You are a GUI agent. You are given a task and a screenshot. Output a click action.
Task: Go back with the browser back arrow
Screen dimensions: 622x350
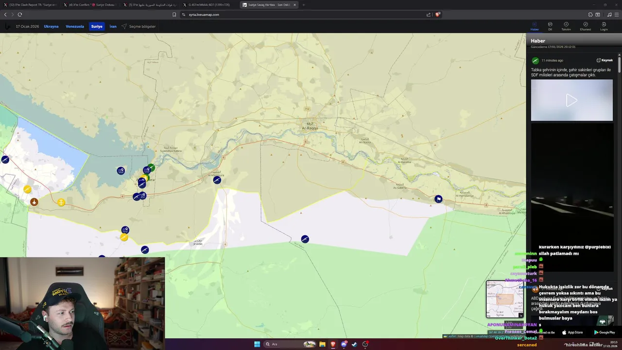5,15
